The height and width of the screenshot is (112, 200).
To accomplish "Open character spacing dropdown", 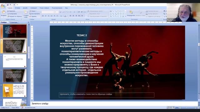I will pos(57,16).
